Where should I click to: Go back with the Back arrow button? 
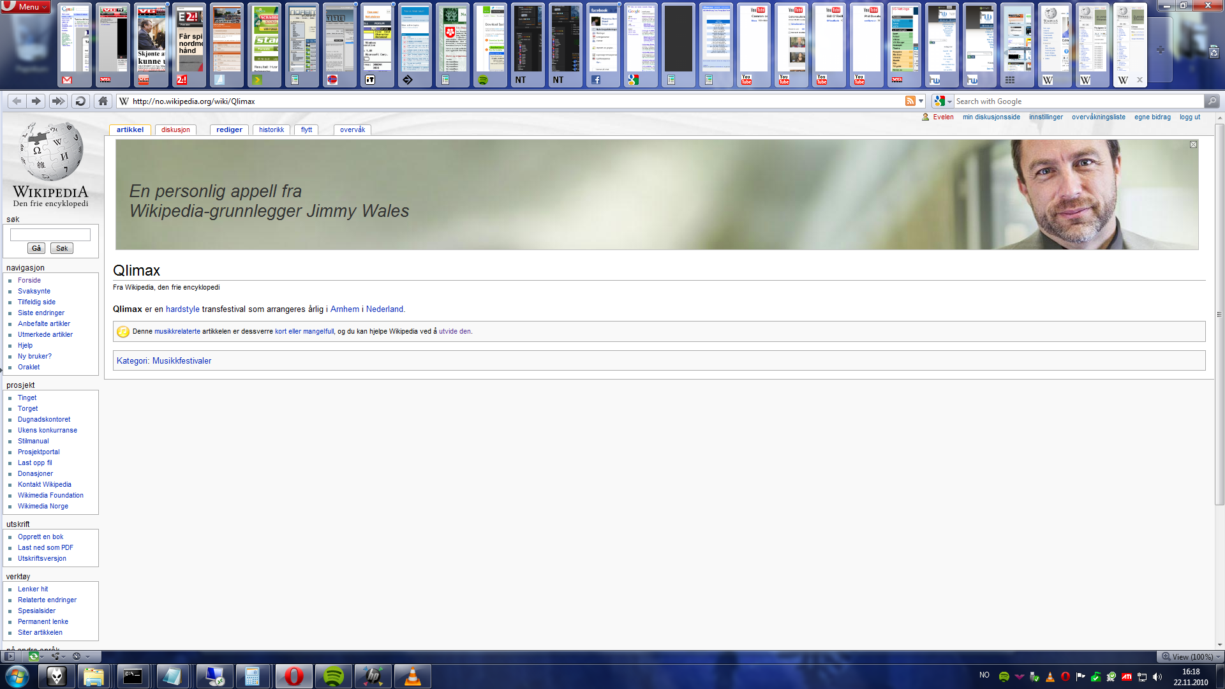click(x=17, y=101)
